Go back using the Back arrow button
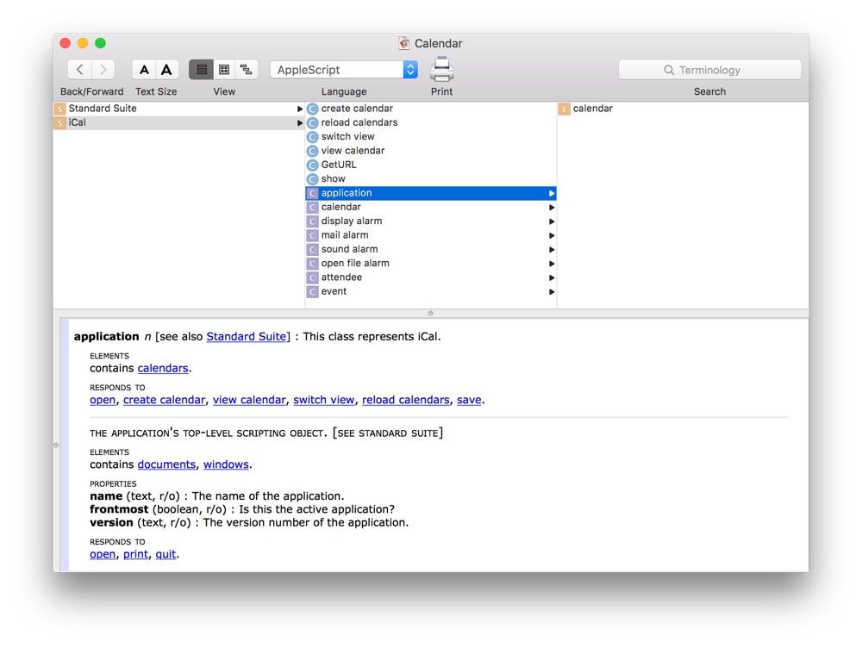The width and height of the screenshot is (862, 648). [79, 70]
